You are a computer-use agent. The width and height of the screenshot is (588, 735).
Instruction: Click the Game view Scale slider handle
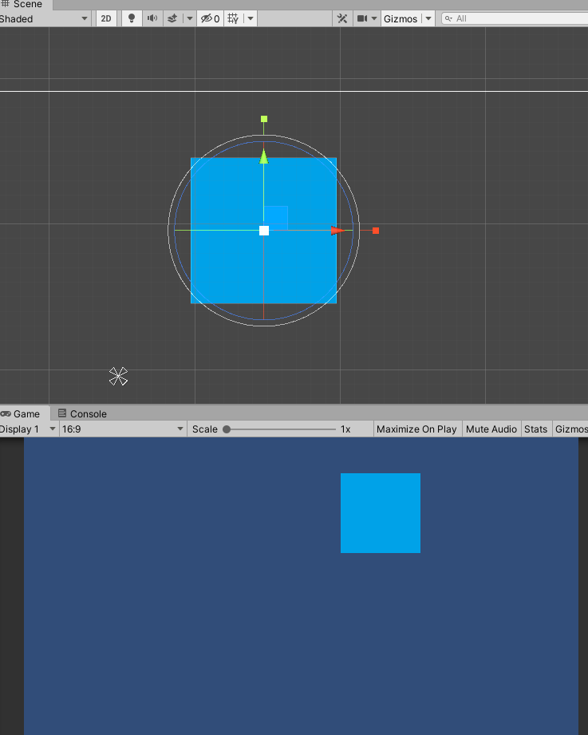tap(227, 429)
